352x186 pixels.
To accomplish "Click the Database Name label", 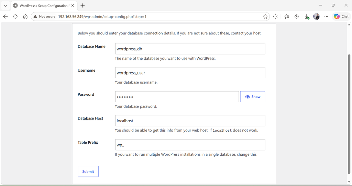I will pyautogui.click(x=91, y=46).
